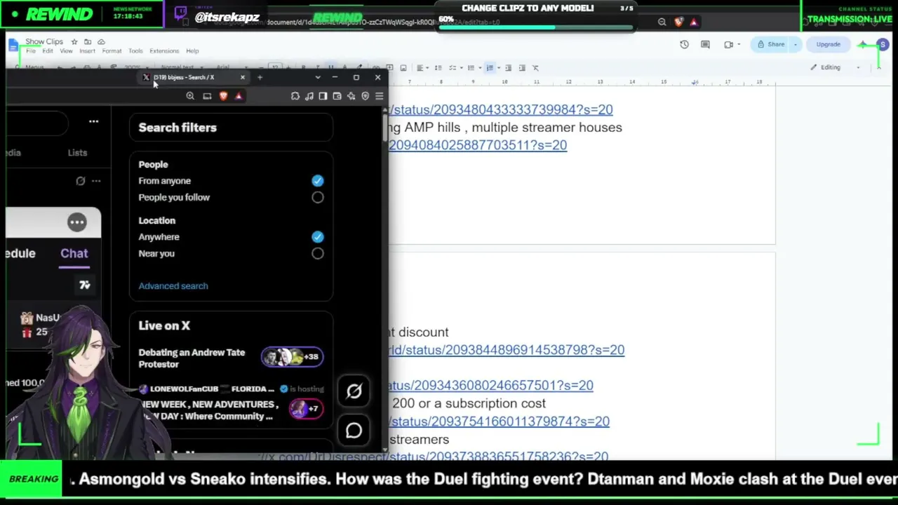Screen dimensions: 898x505
Task: Open the File menu in Google Docs
Action: (x=31, y=51)
